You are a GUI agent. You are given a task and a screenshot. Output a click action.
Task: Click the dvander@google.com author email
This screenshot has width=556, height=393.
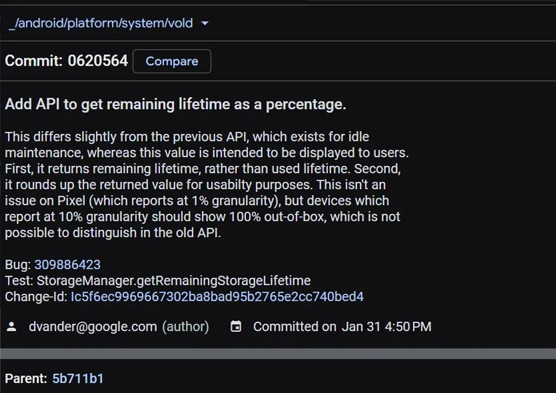[93, 327]
